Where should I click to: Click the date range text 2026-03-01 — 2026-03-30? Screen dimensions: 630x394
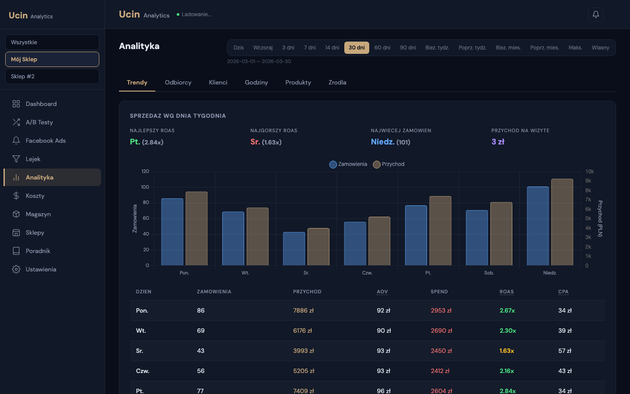259,61
